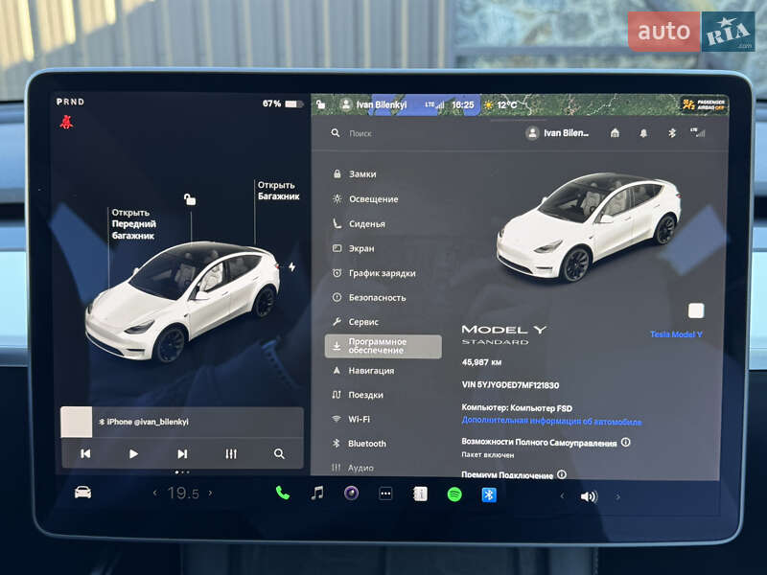The width and height of the screenshot is (767, 575).
Task: Open the Замки (Locks) menu
Action: pyautogui.click(x=355, y=174)
